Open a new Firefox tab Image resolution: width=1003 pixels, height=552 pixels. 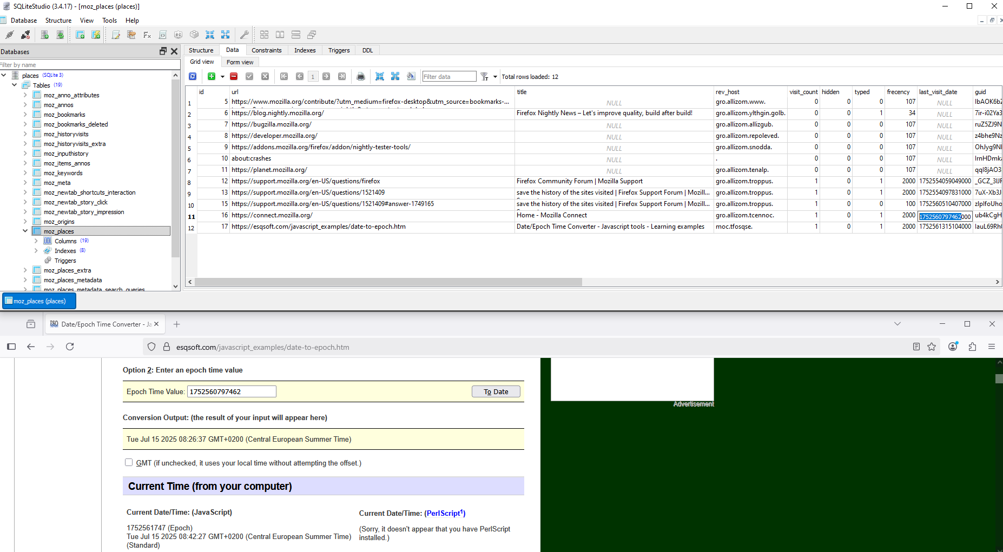coord(176,324)
